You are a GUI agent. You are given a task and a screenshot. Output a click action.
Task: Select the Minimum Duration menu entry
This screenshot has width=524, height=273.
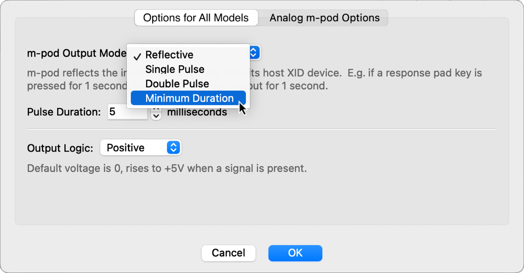point(189,98)
